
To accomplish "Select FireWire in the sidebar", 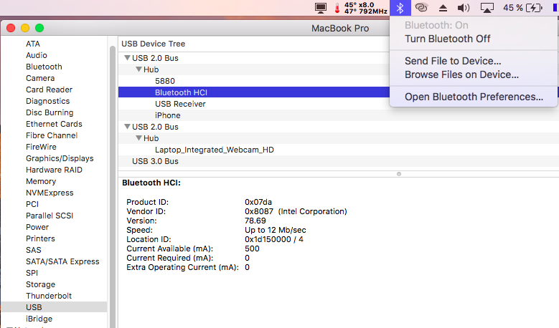I will pyautogui.click(x=41, y=147).
